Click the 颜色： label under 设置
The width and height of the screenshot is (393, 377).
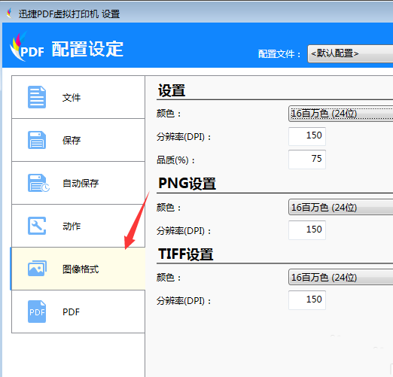pos(169,114)
